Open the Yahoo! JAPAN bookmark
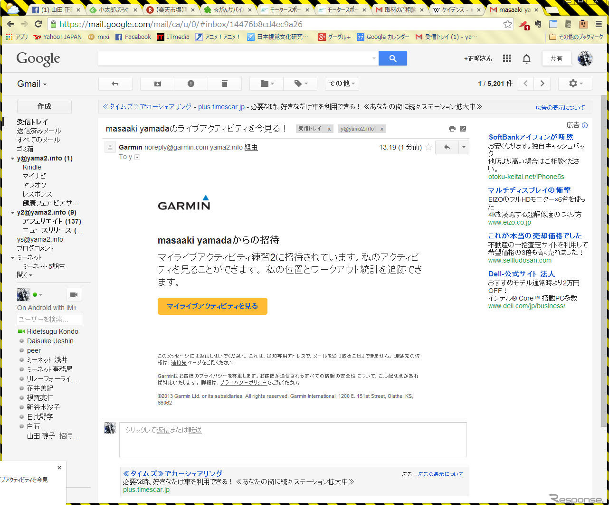609x509 pixels. (x=57, y=37)
